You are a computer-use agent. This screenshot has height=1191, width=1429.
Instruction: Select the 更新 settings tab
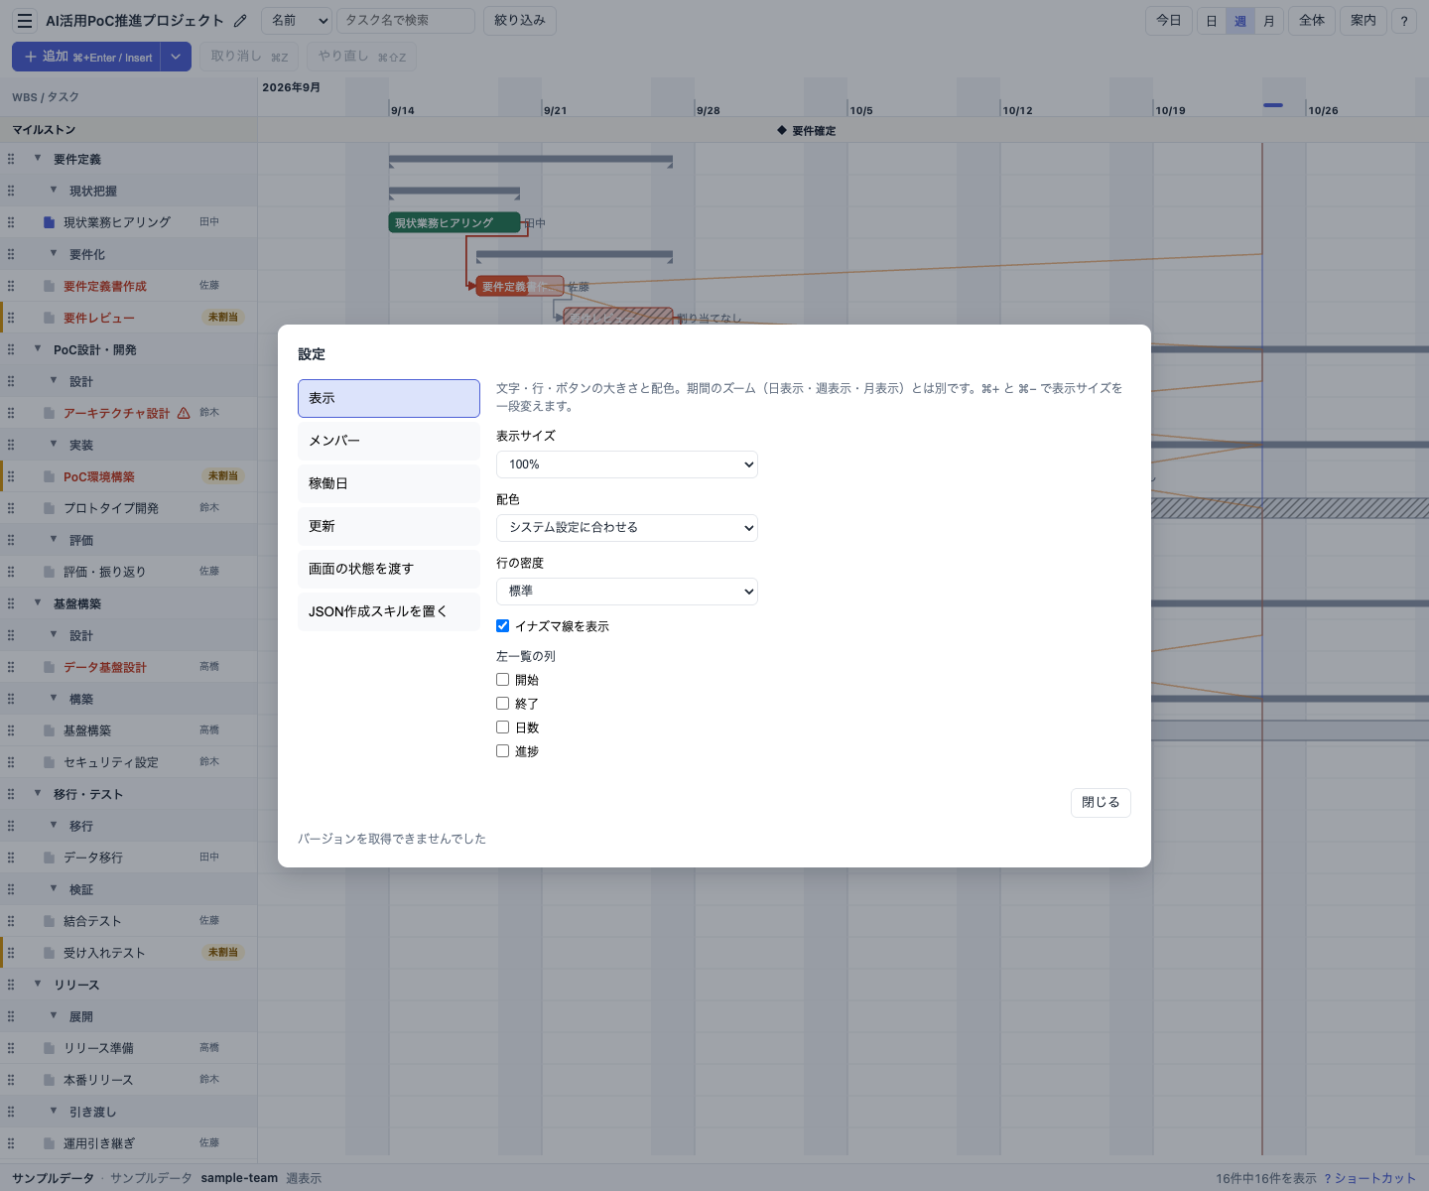[389, 526]
